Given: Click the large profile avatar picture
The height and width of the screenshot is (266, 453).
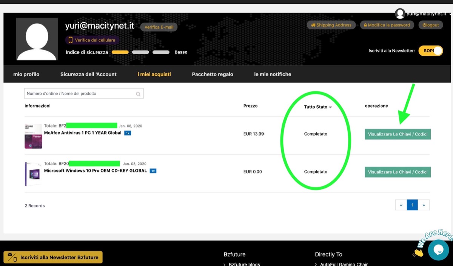Looking at the screenshot, I should tap(37, 39).
